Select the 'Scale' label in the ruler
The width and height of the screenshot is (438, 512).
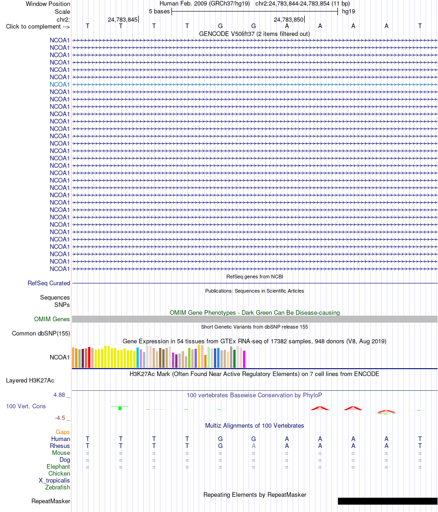[62, 12]
